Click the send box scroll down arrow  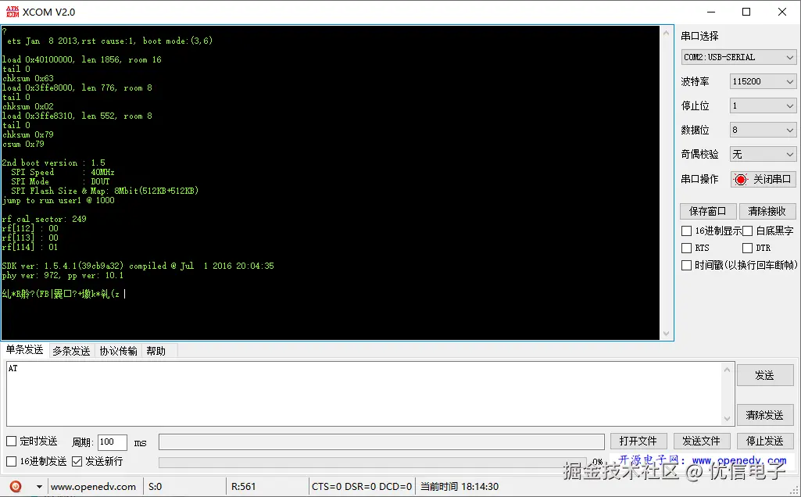[727, 419]
